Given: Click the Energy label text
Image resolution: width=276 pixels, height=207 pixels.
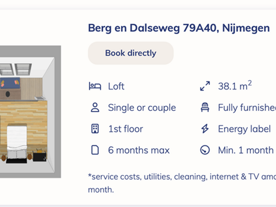Looking at the screenshot, I should click(245, 129).
